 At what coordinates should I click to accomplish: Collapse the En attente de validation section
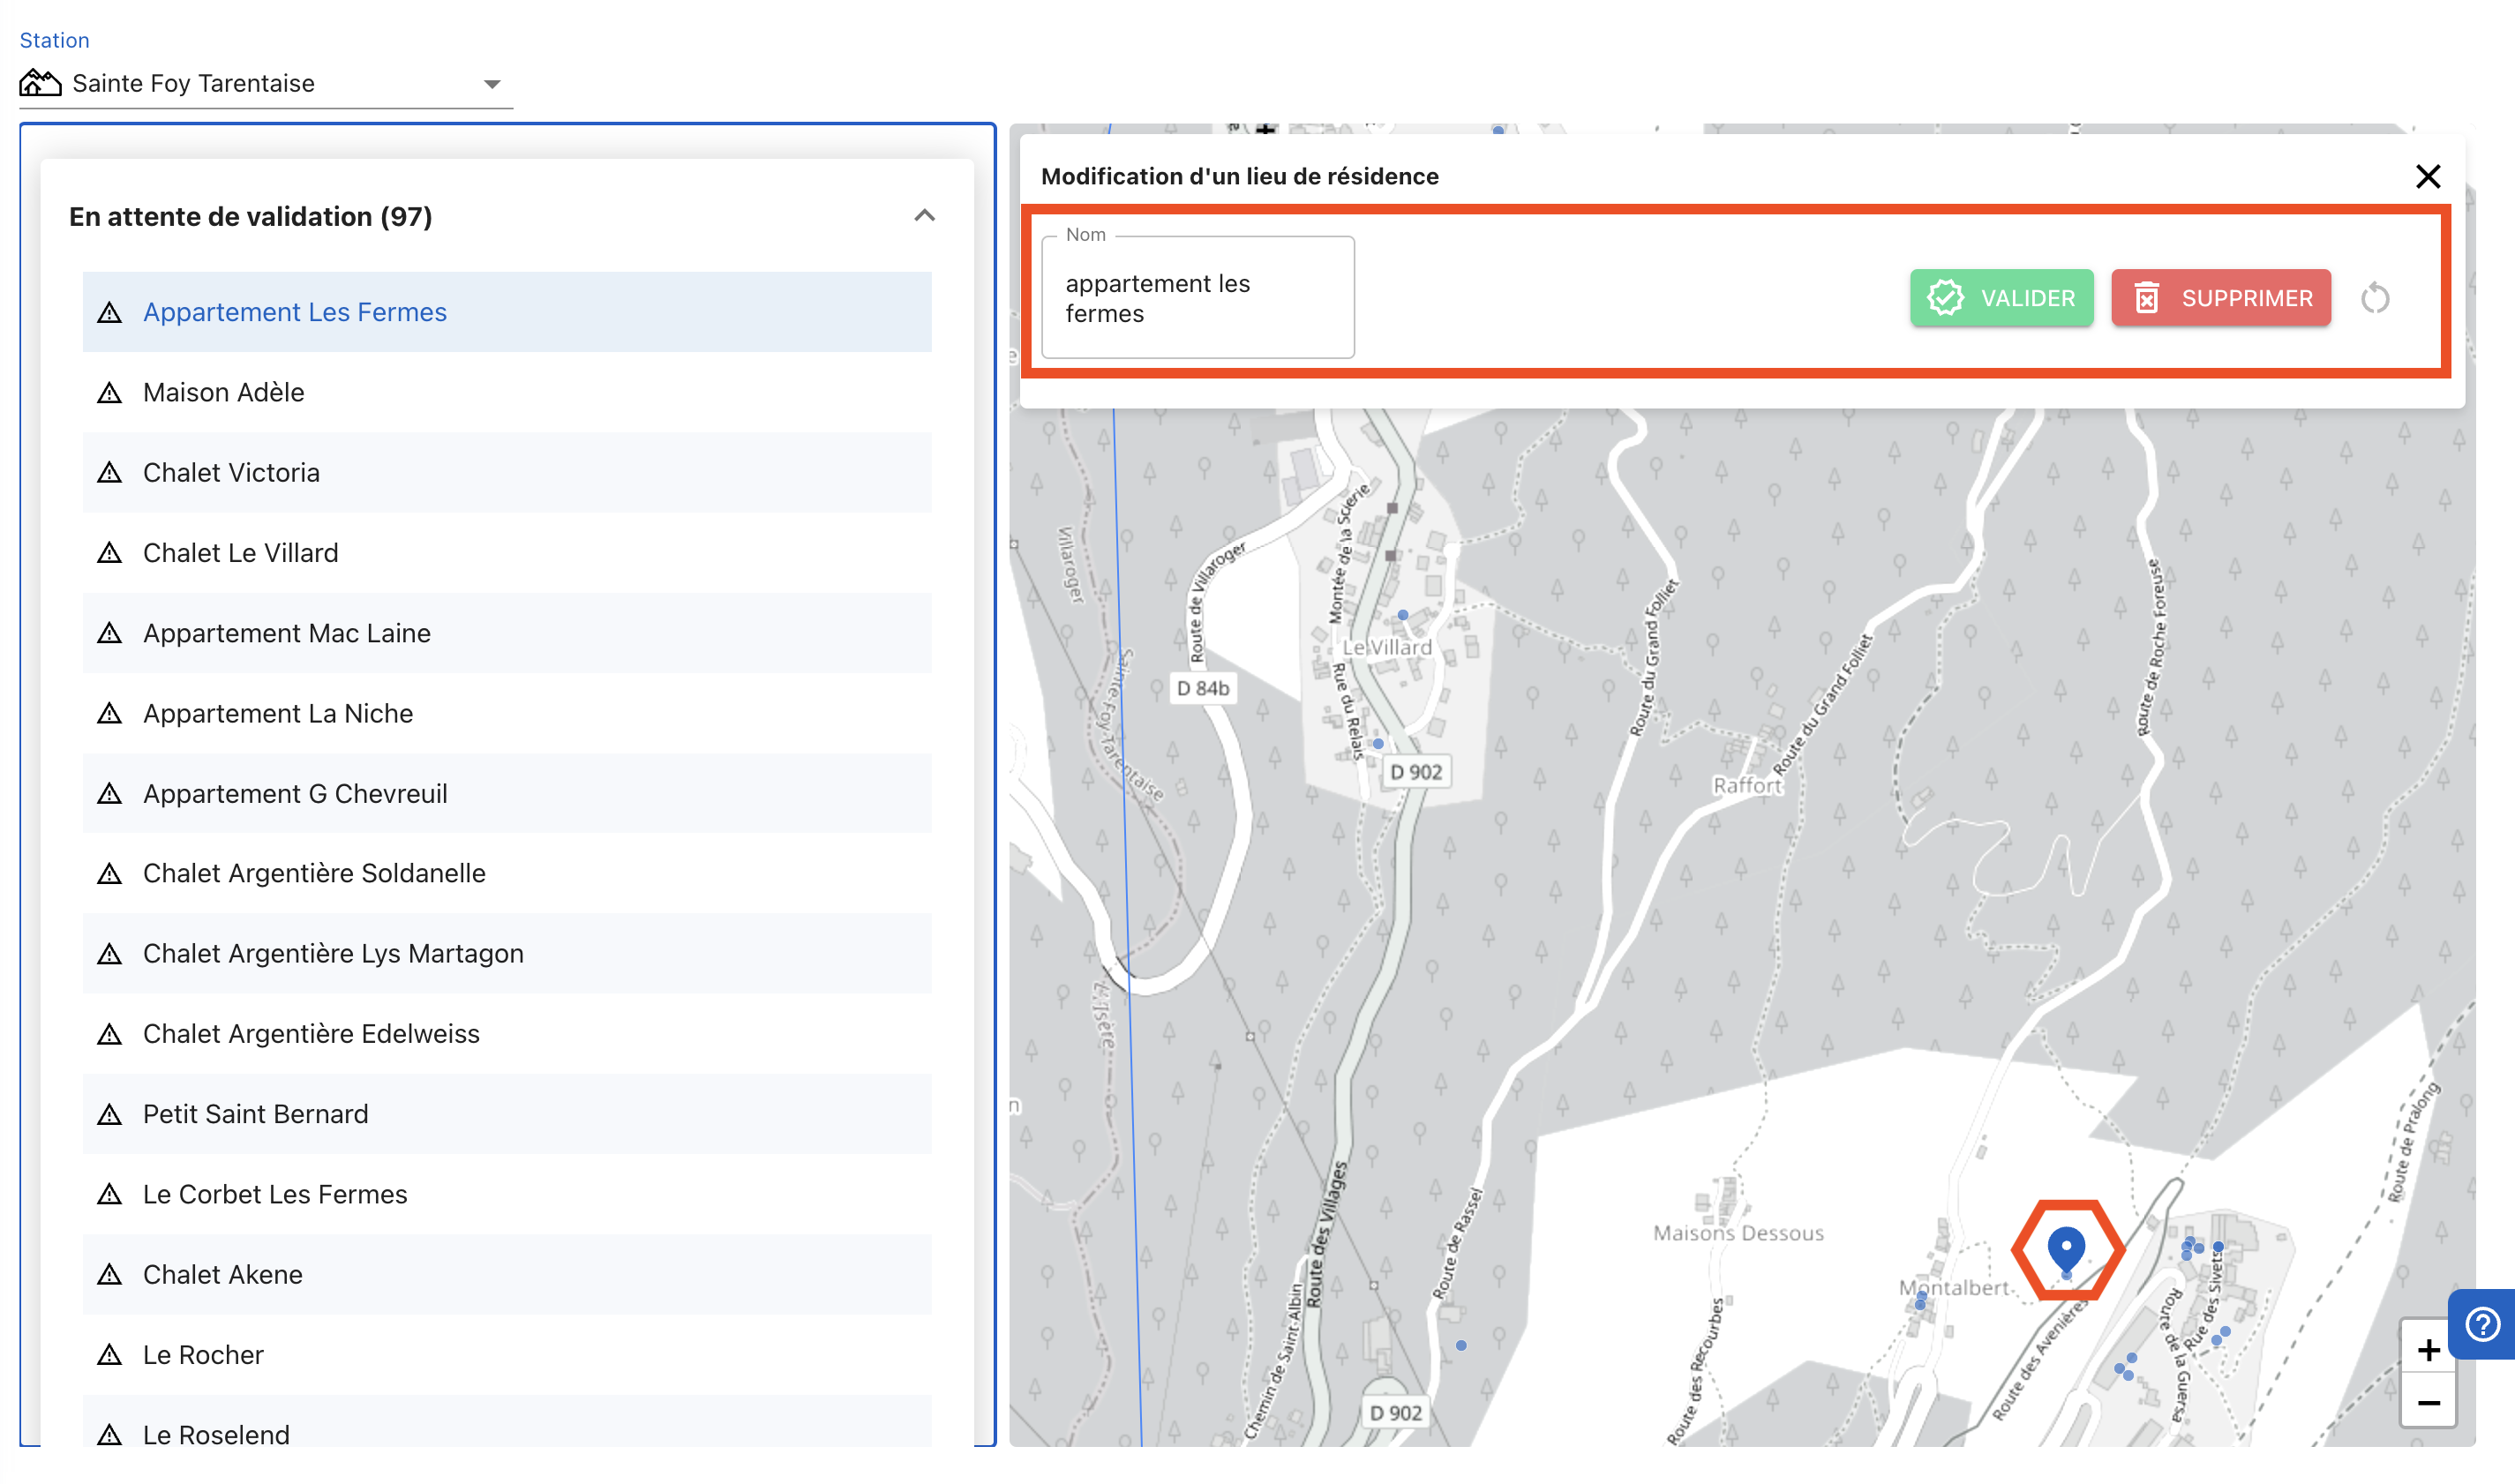[924, 216]
